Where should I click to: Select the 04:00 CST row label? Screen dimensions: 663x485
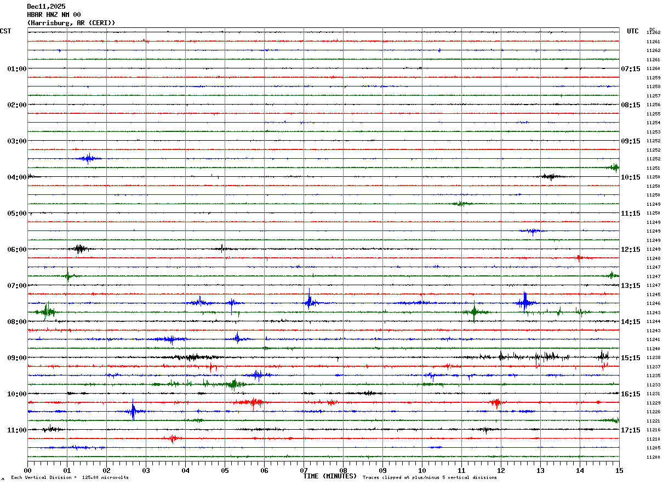pos(16,177)
